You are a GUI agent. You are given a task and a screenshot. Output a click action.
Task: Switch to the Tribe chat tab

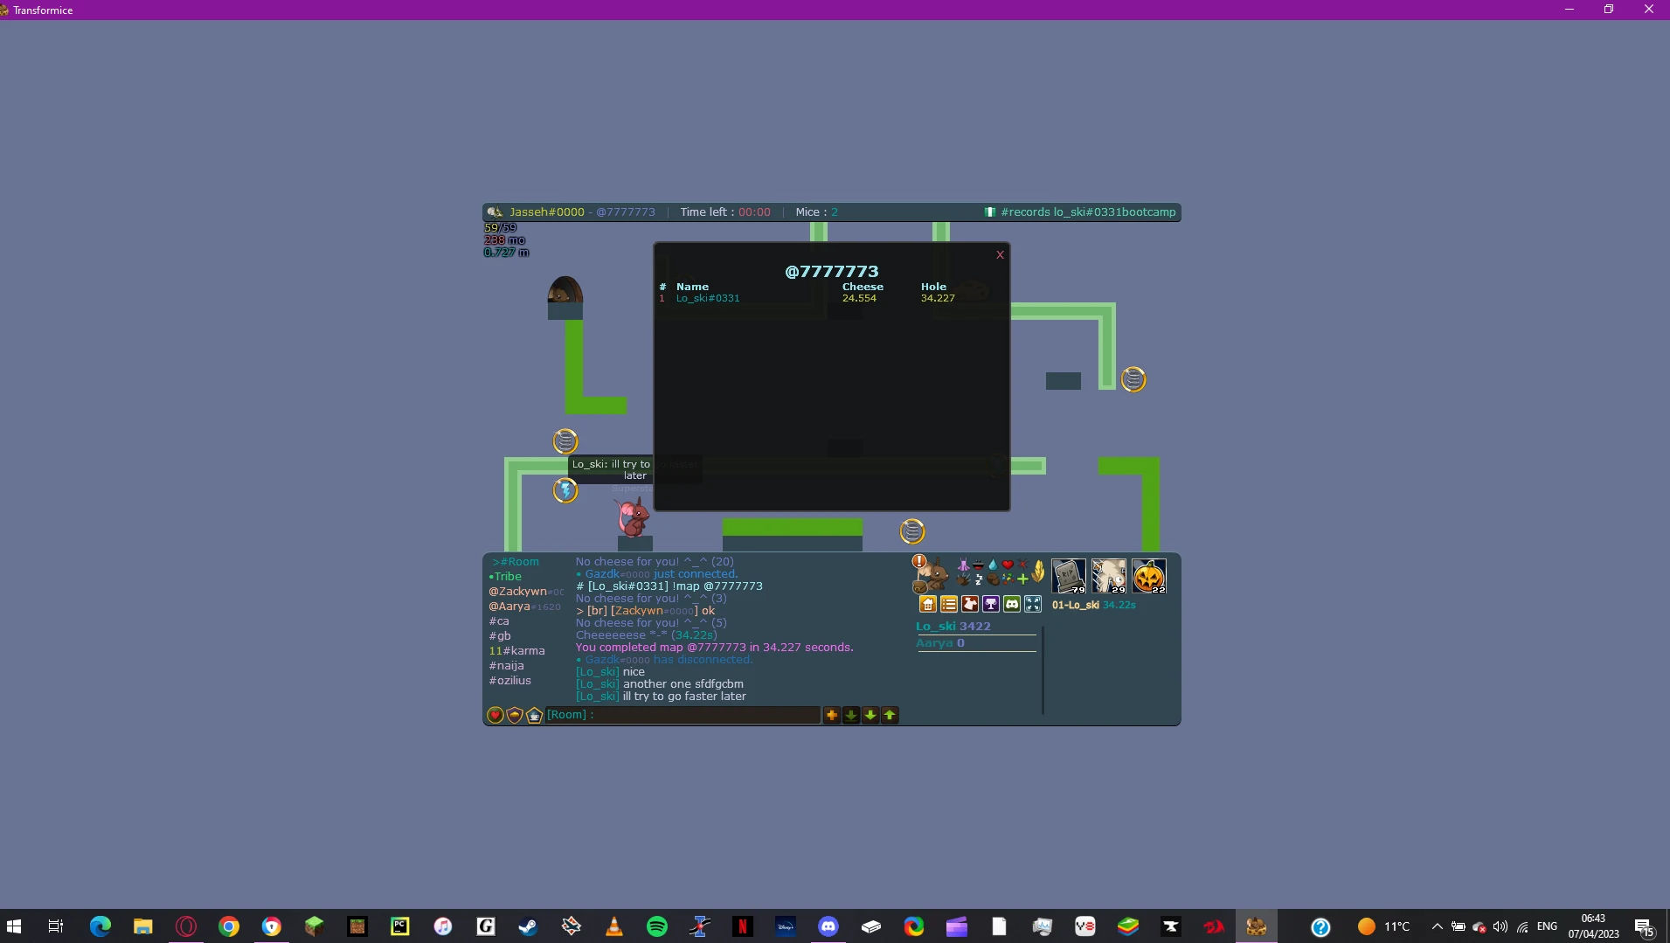[x=505, y=577]
